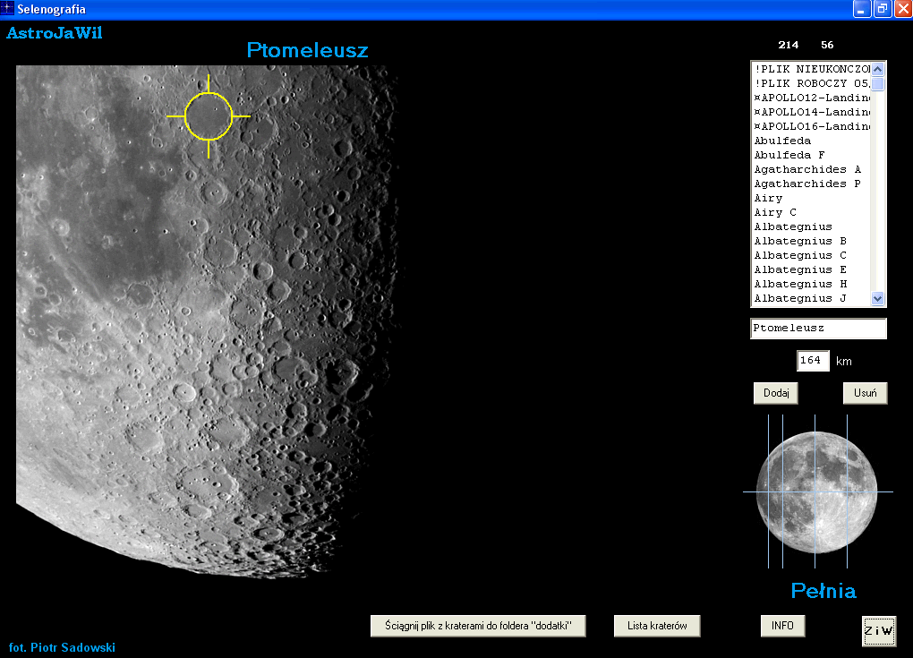Open the 'Lista kraterów' crater list
The width and height of the screenshot is (913, 658).
pyautogui.click(x=657, y=626)
